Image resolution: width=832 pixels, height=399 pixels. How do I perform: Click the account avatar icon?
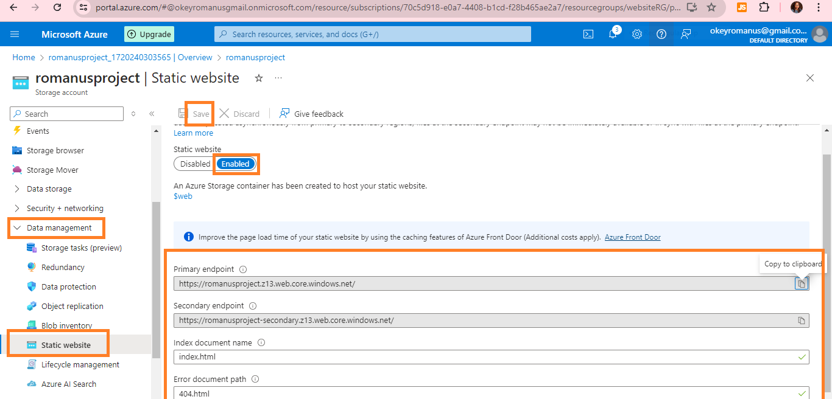820,34
